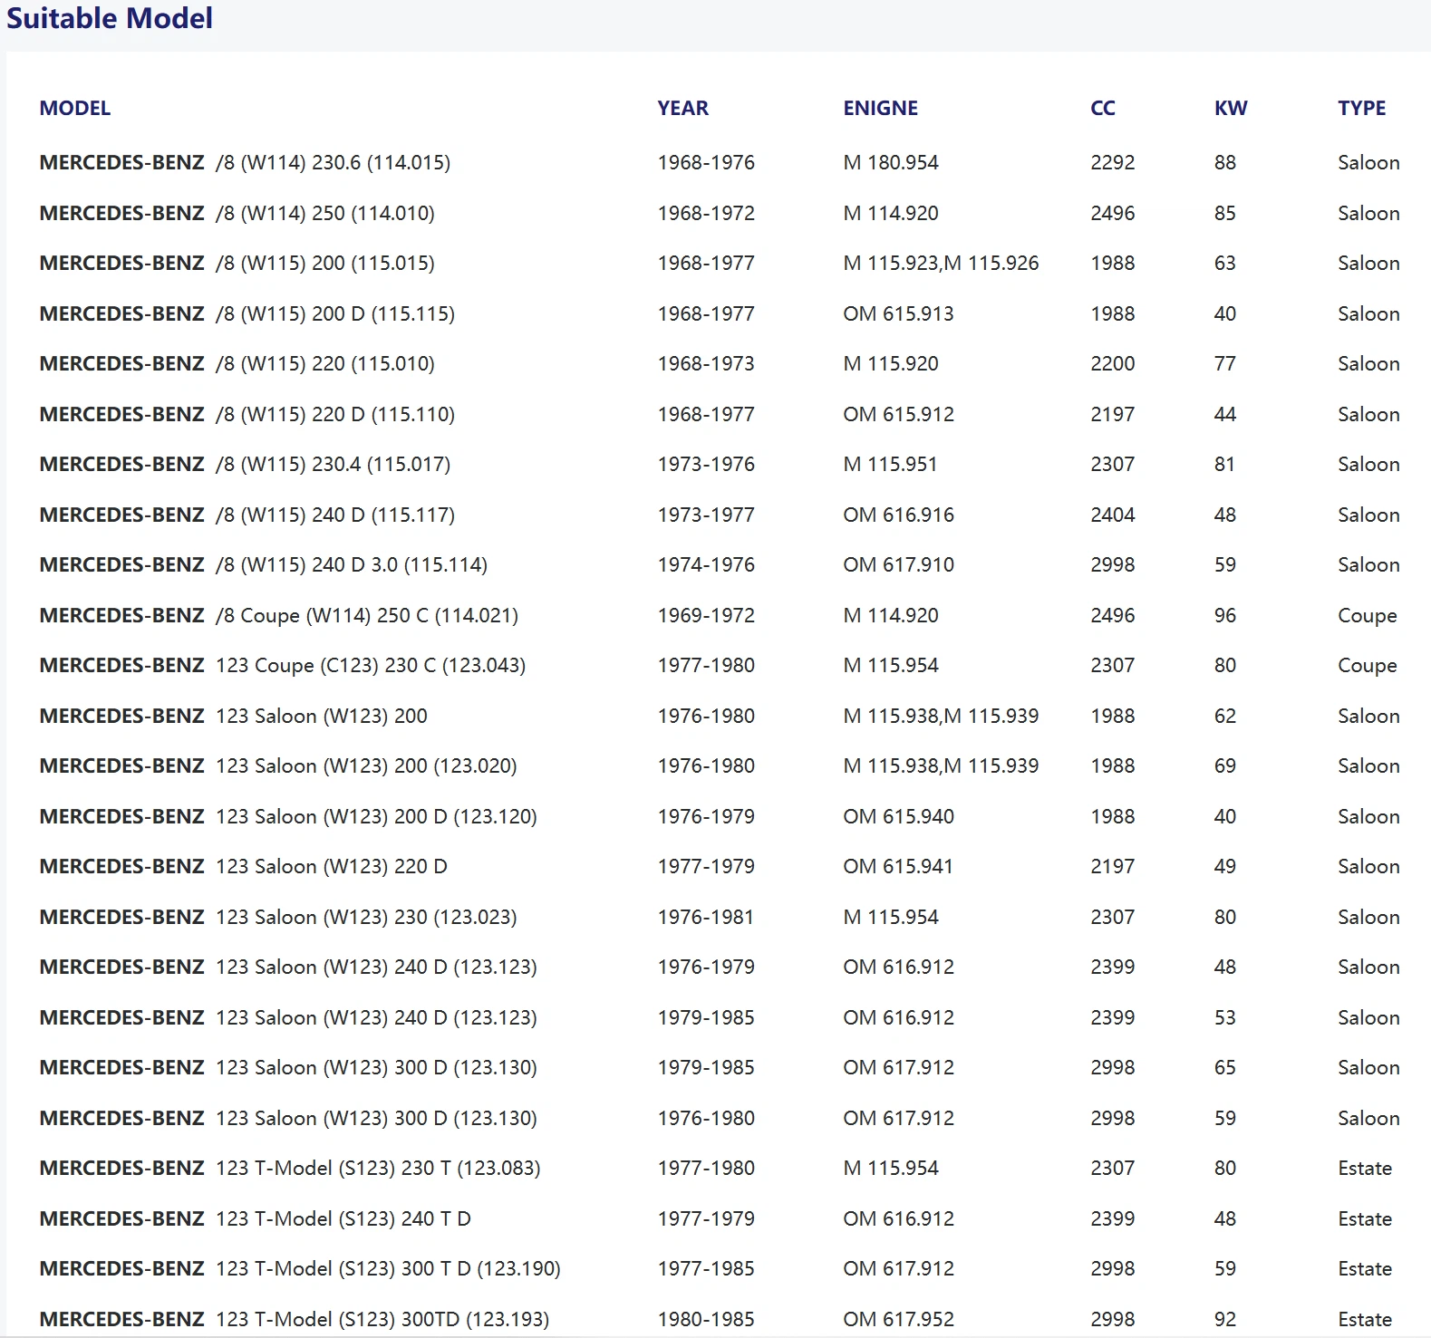This screenshot has width=1431, height=1338.
Task: Click engine code 'OM 615.912'
Action: pyautogui.click(x=898, y=414)
